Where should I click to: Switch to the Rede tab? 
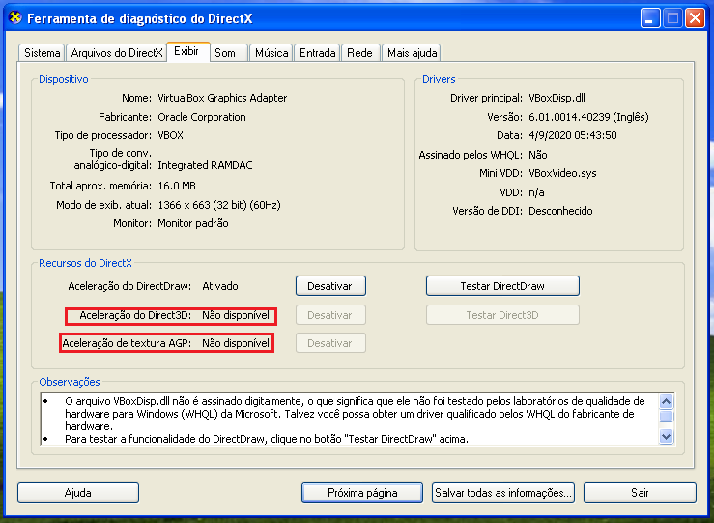(359, 53)
